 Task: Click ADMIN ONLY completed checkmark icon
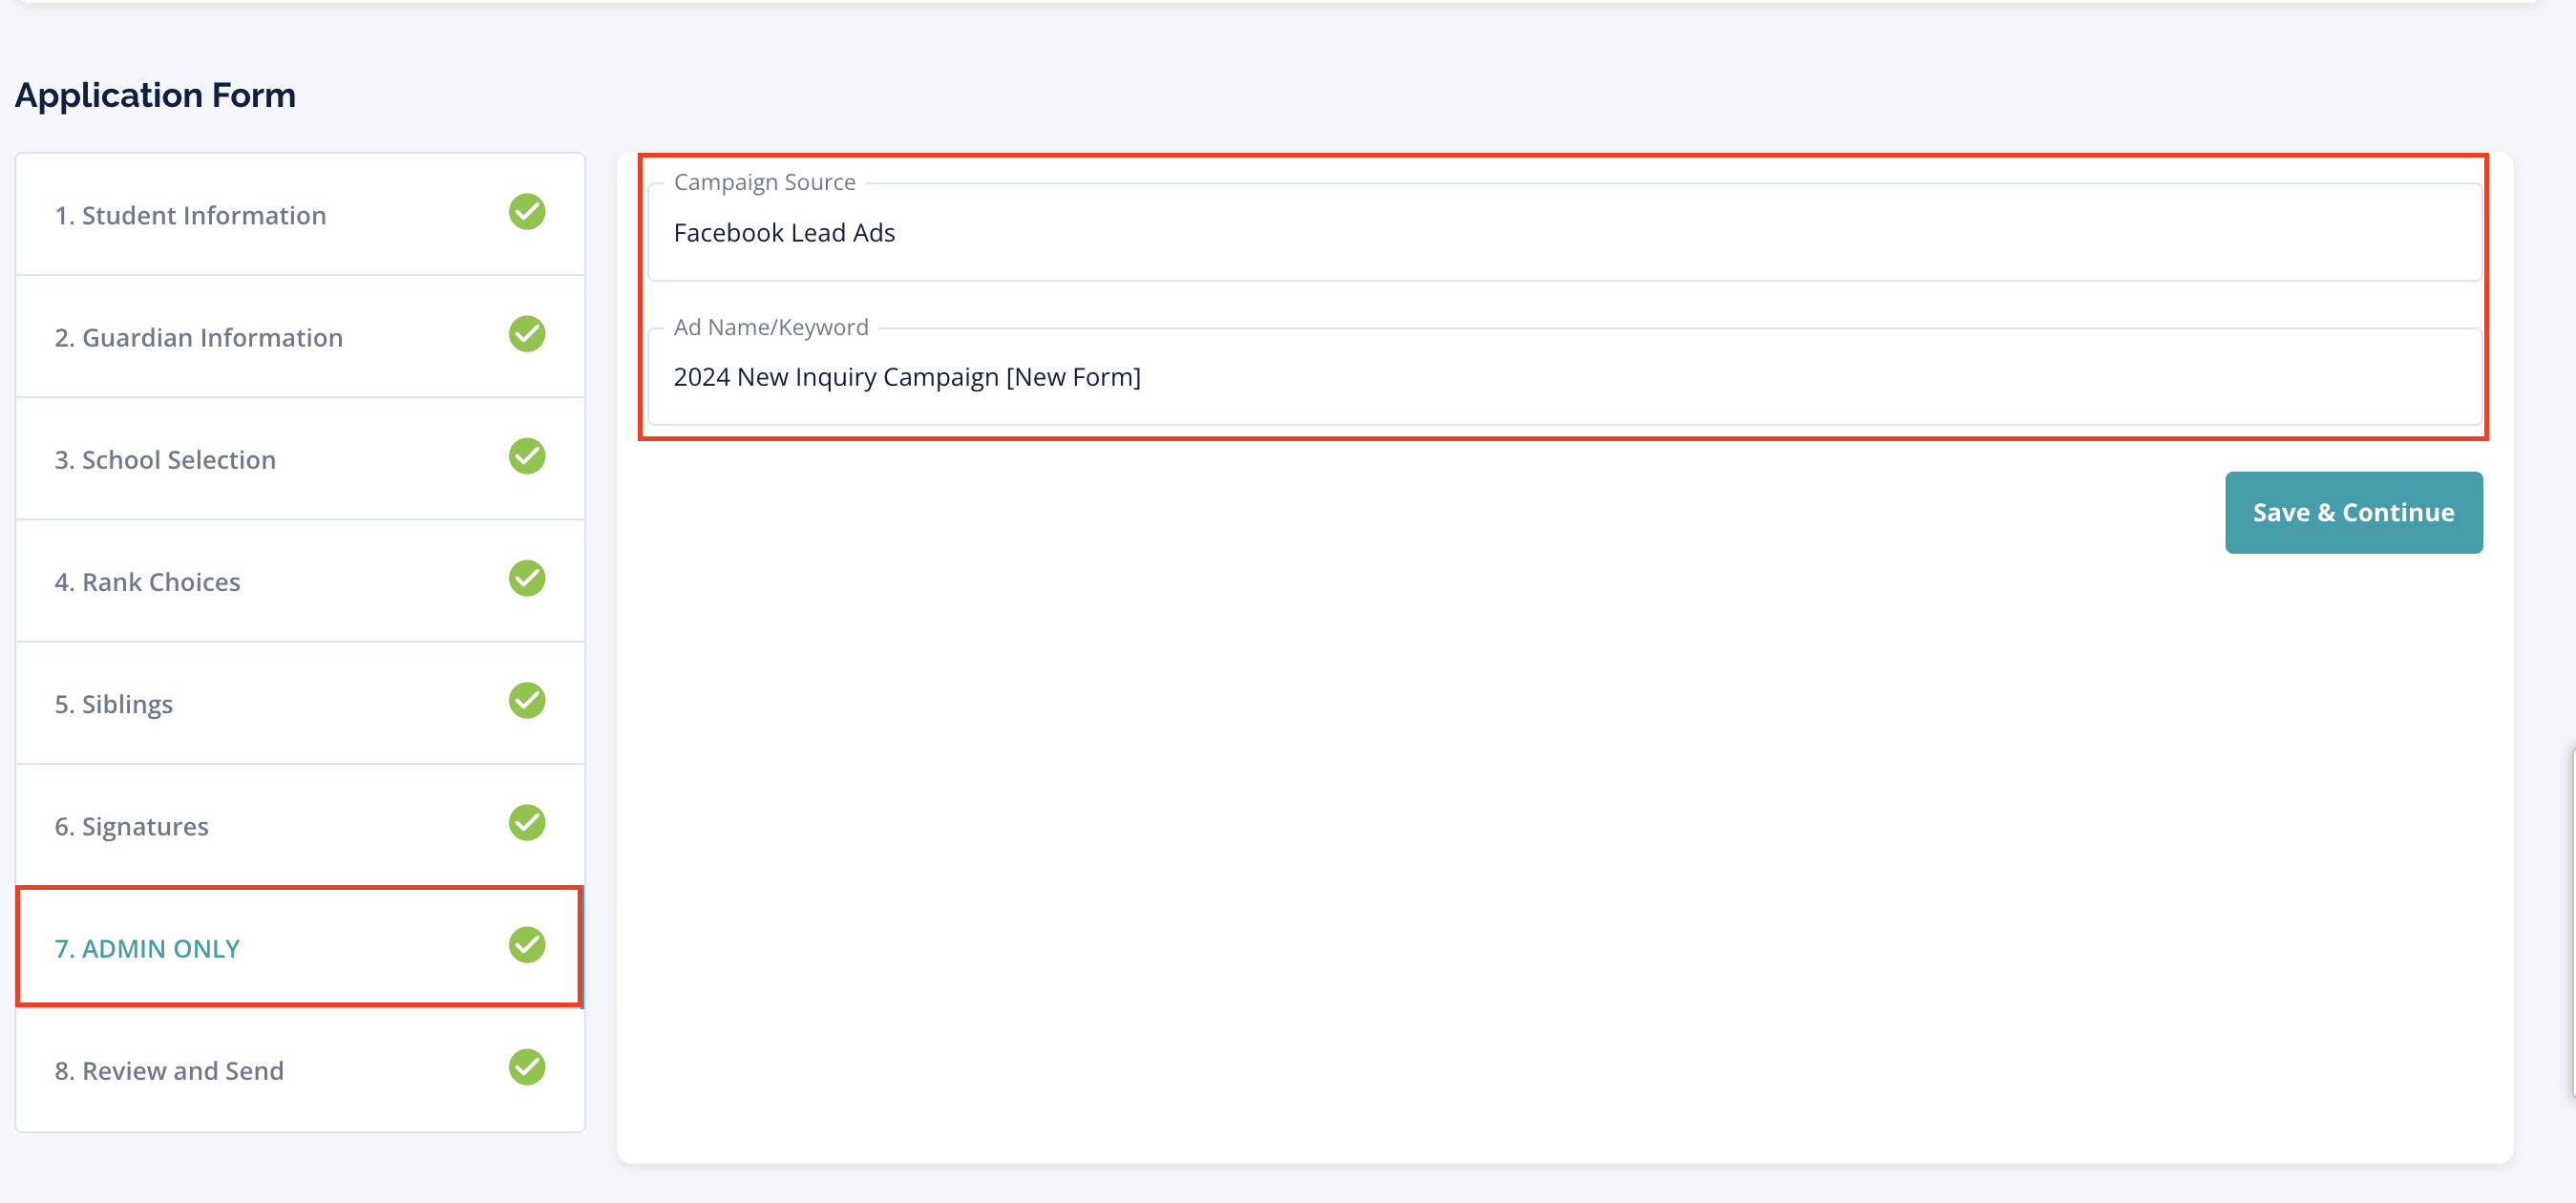coord(527,945)
